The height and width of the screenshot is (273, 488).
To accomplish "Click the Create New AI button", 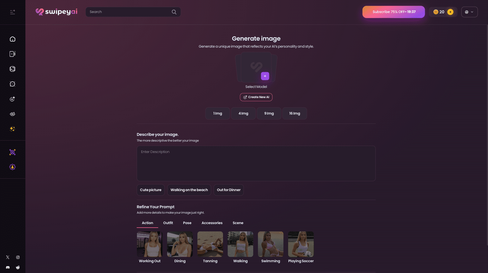I will pos(256,97).
